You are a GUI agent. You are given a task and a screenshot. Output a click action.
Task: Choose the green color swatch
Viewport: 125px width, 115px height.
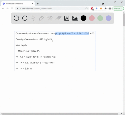point(100,18)
